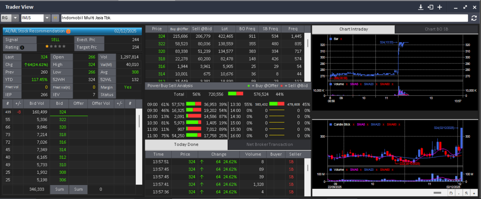The image size is (481, 199).
Task: Click the info icon next to Rating
Action: (x=22, y=47)
